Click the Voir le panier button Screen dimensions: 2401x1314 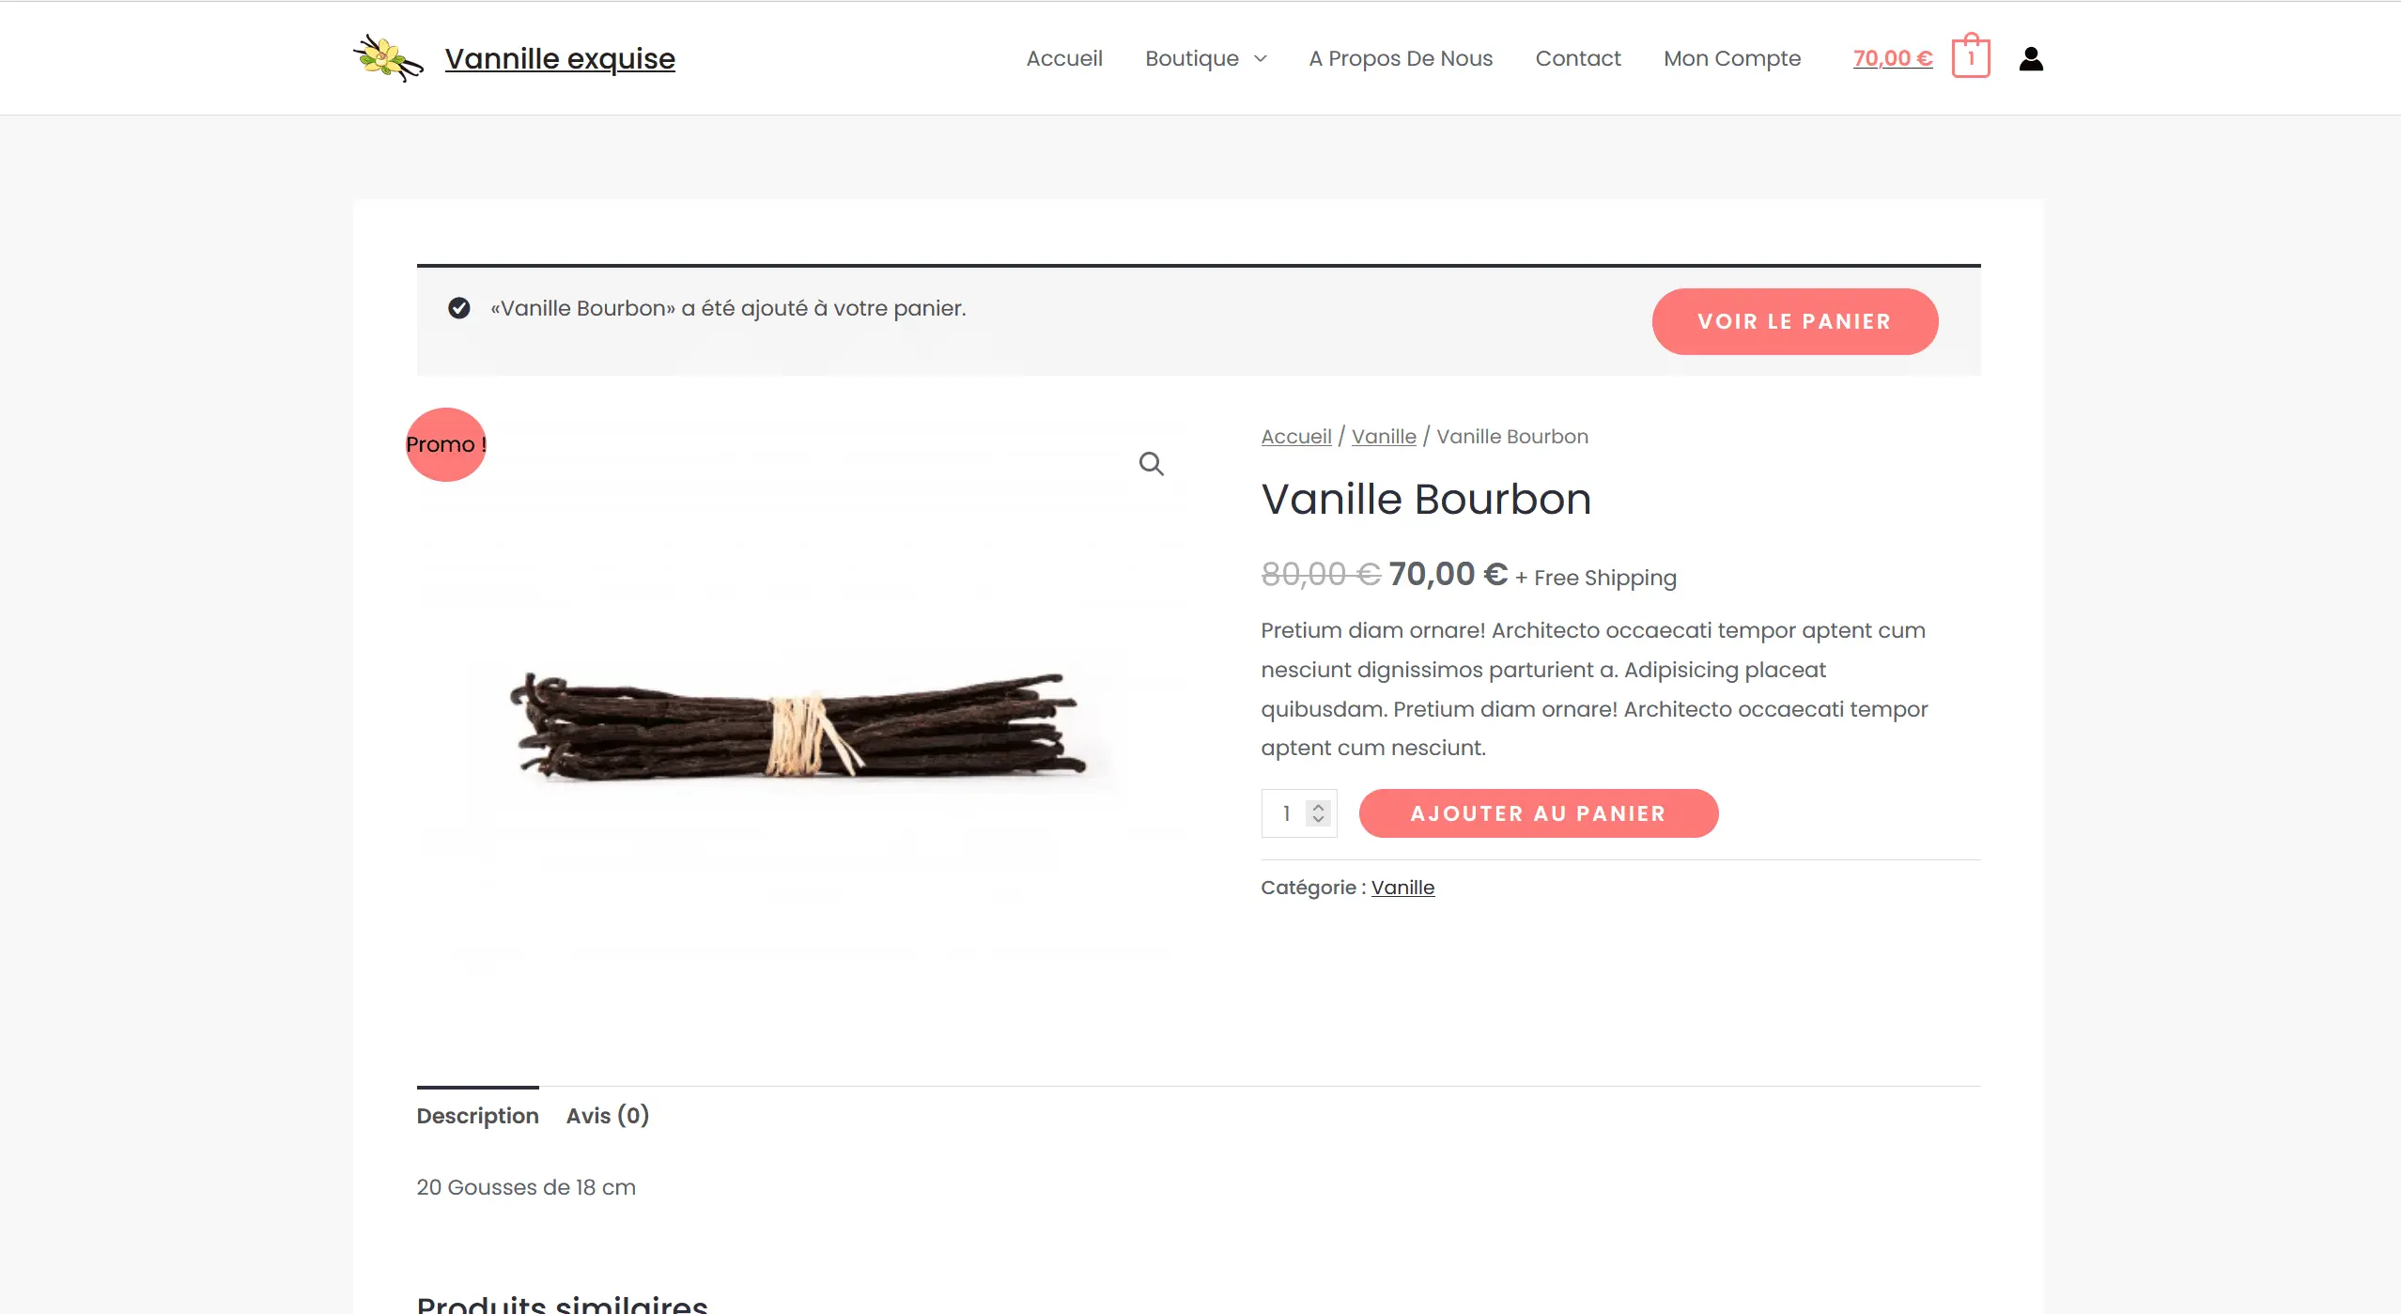(x=1794, y=321)
